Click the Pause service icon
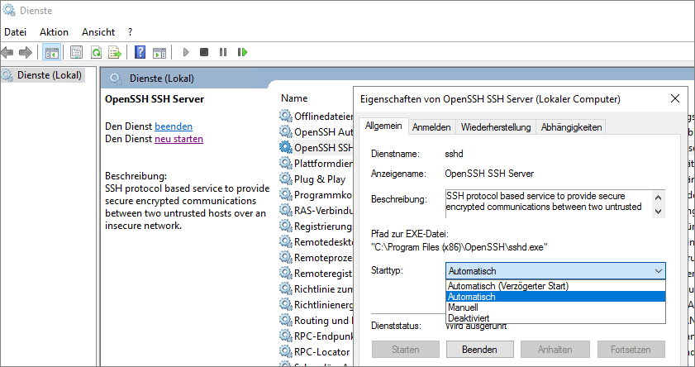 223,52
